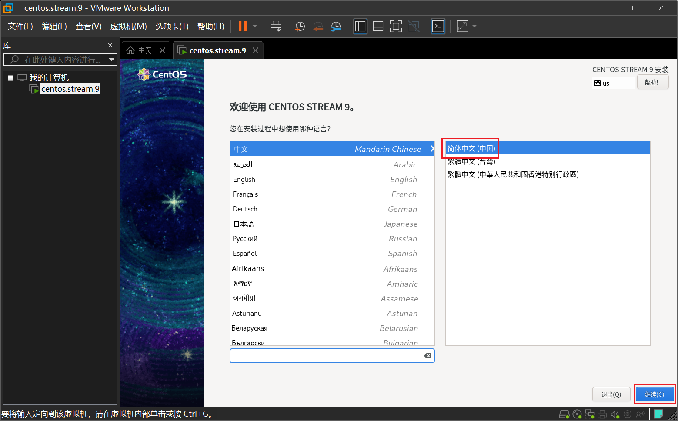Image resolution: width=678 pixels, height=421 pixels.
Task: Close the centos.stream.9 tab
Action: [256, 50]
